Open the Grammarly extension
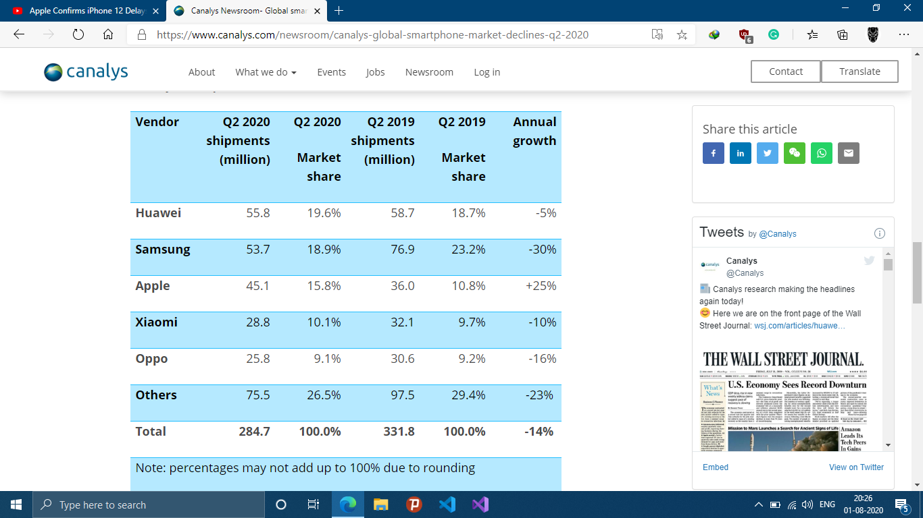 (x=774, y=34)
